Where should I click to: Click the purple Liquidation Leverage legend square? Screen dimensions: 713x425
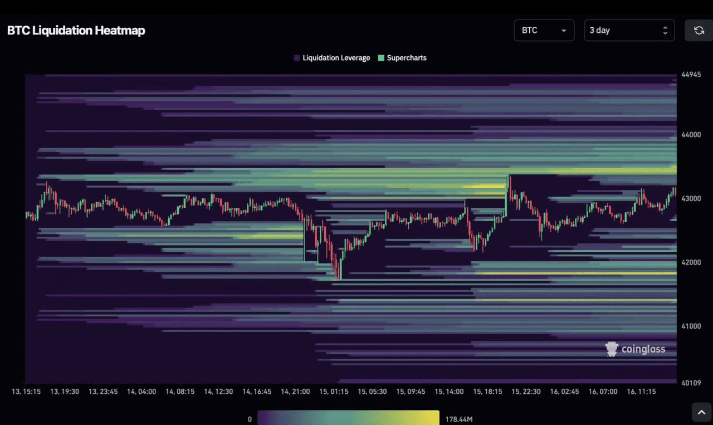click(296, 57)
